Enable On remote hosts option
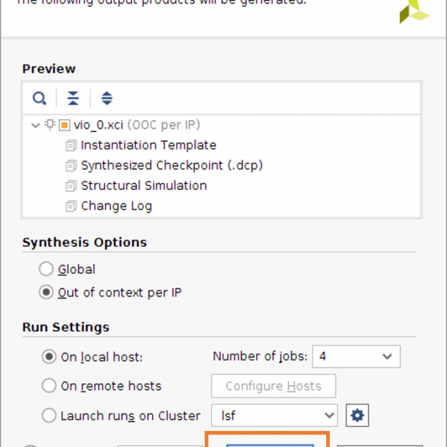Viewport: 447px width, 447px height. pyautogui.click(x=49, y=386)
